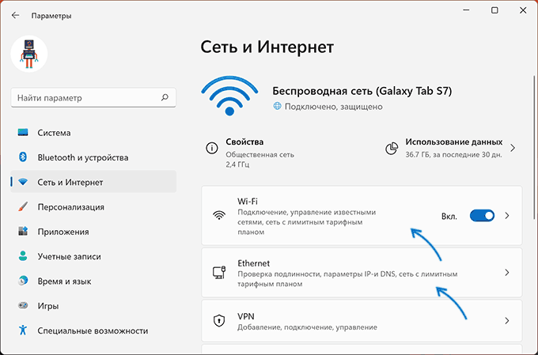Open Учетные записи settings
Image resolution: width=538 pixels, height=355 pixels.
[93, 256]
